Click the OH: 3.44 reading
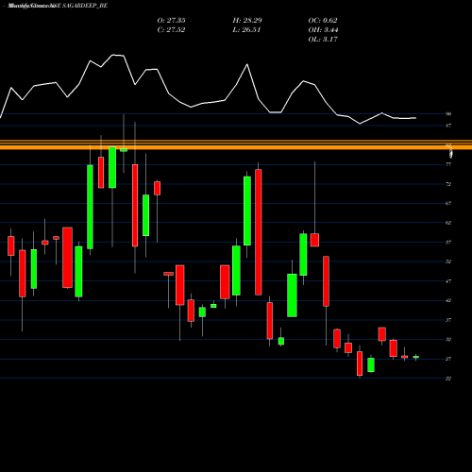 coord(323,29)
